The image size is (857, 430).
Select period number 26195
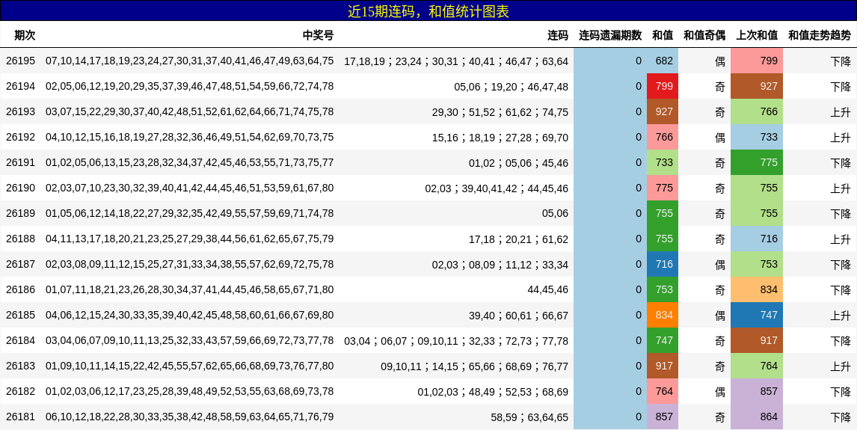point(20,61)
